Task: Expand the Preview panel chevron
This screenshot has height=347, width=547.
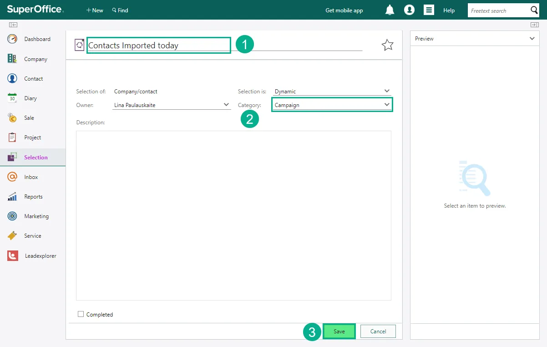Action: [x=532, y=39]
